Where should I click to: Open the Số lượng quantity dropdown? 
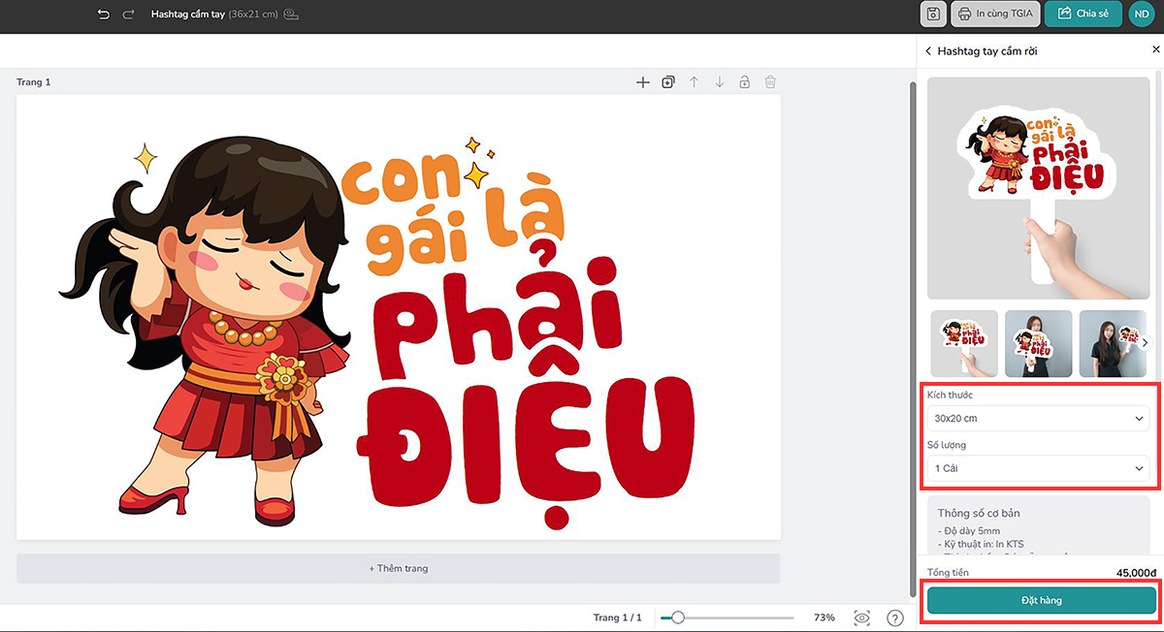1038,468
